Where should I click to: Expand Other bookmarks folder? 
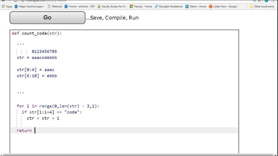pos(262,6)
